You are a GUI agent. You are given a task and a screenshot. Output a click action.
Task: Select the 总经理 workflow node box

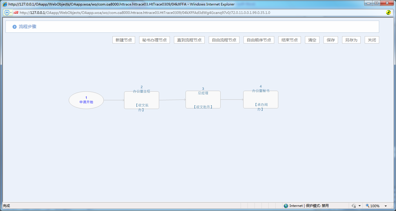(203, 100)
